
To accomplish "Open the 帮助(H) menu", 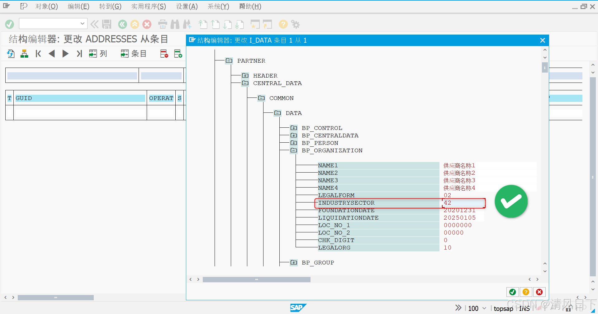I will pyautogui.click(x=250, y=7).
